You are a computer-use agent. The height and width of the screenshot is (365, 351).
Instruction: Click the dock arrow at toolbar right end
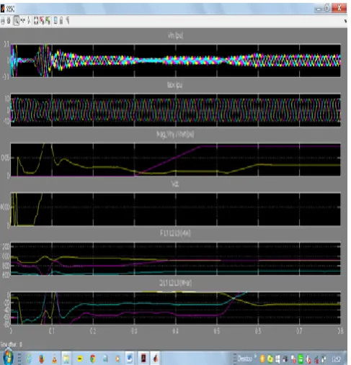point(345,22)
